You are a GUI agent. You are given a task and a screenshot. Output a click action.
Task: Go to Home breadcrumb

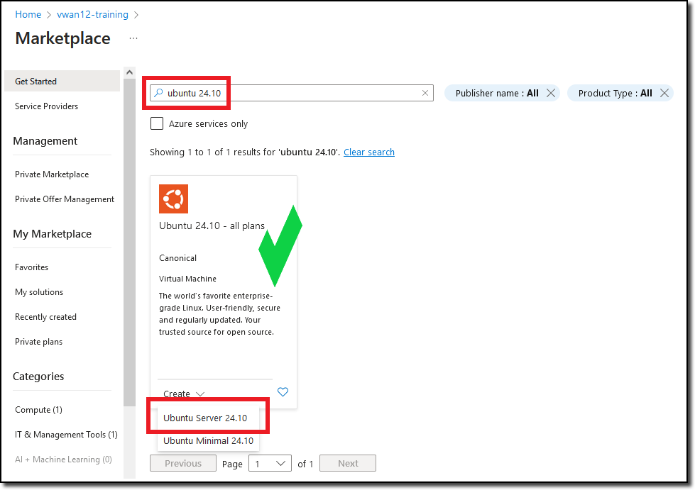click(28, 15)
